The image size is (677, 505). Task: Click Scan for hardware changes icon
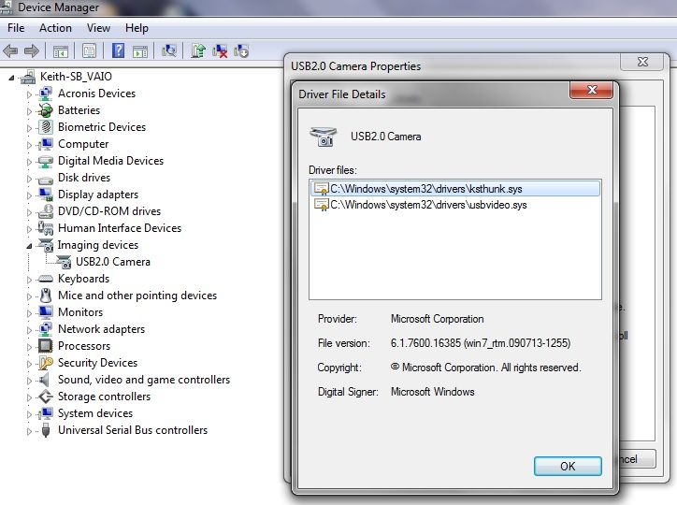[x=169, y=50]
